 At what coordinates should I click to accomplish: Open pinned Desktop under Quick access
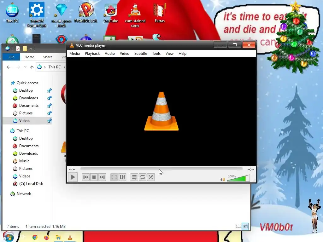point(26,90)
